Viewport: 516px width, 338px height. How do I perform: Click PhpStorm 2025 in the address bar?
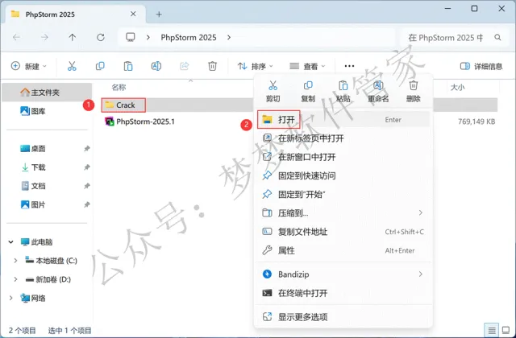point(189,38)
